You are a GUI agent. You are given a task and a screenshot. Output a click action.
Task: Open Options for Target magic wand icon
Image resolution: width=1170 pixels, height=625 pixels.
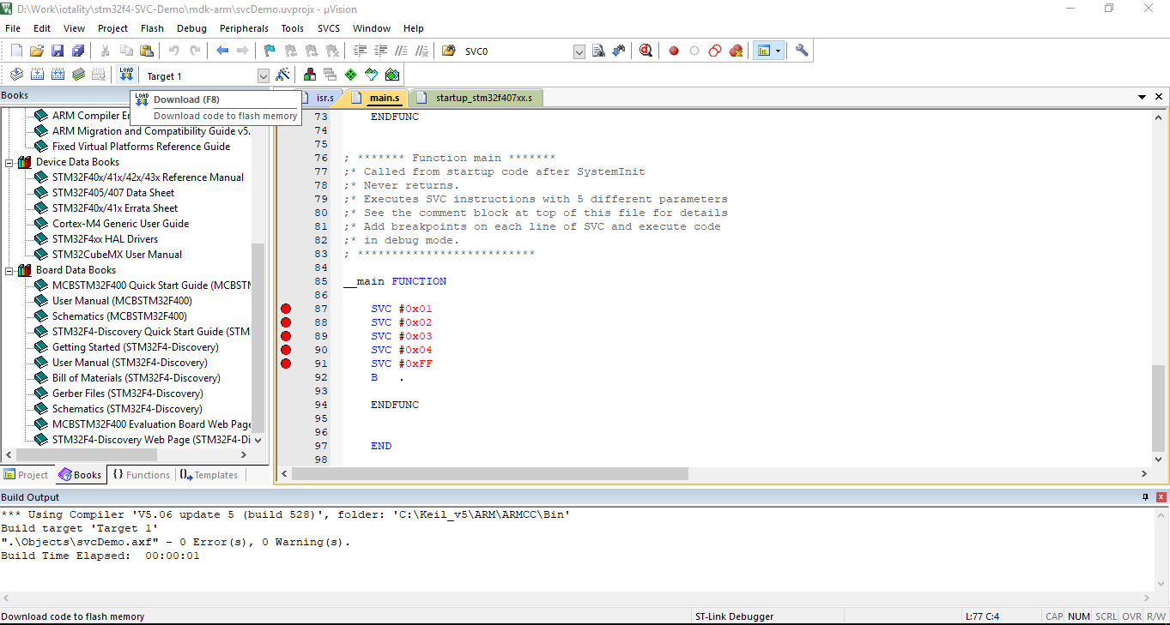click(x=283, y=75)
